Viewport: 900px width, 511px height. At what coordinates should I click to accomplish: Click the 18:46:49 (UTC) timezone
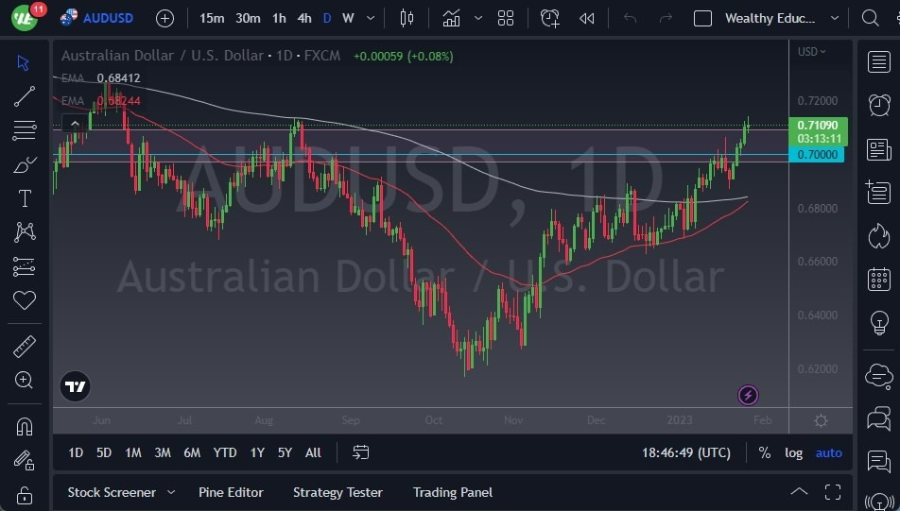coord(686,452)
